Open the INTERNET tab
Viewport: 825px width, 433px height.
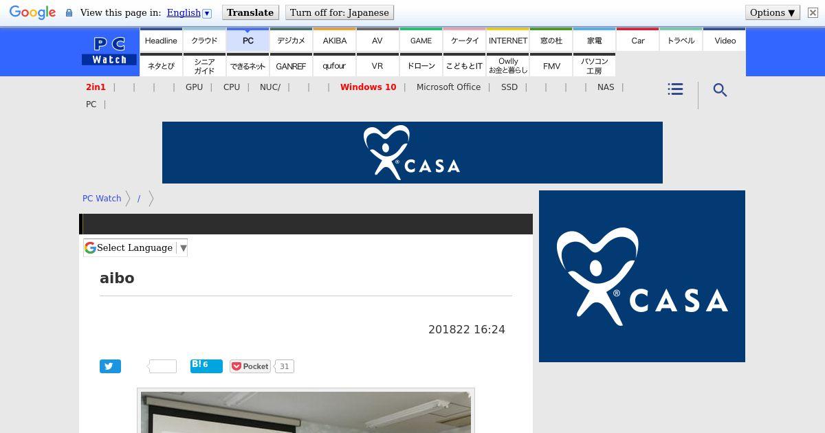point(507,40)
